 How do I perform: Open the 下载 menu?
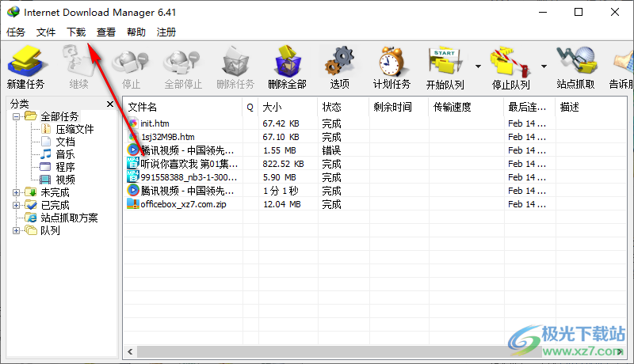point(76,32)
